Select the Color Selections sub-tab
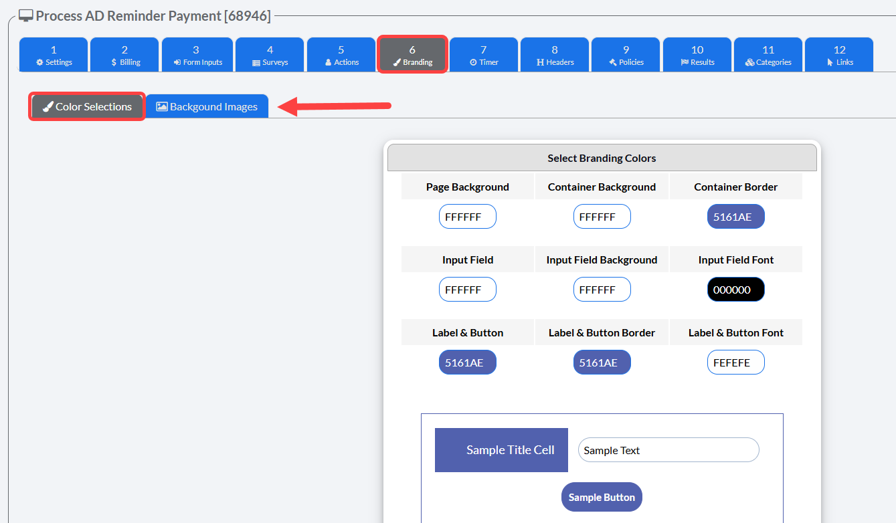 coord(87,106)
